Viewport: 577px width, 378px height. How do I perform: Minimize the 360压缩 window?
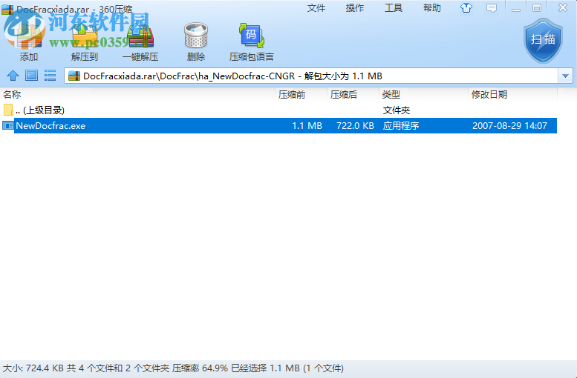(516, 8)
